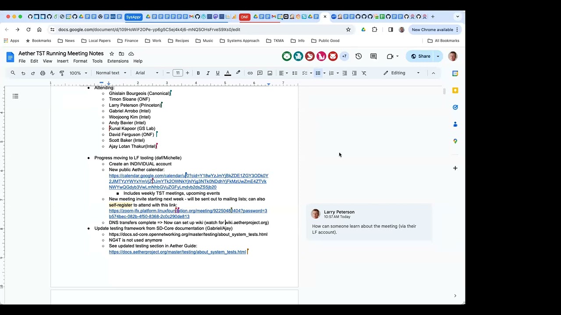Decrease the indent
This screenshot has height=315, width=561.
pyautogui.click(x=344, y=73)
